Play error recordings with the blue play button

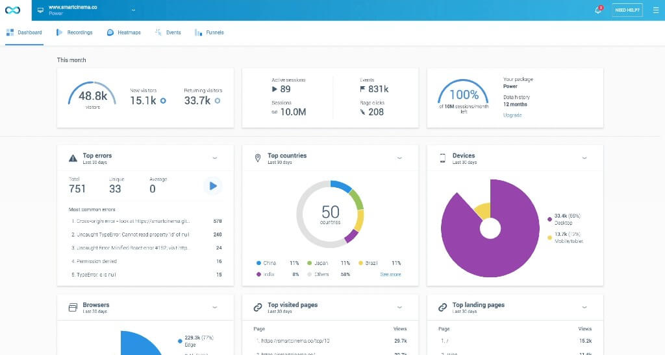pyautogui.click(x=213, y=186)
